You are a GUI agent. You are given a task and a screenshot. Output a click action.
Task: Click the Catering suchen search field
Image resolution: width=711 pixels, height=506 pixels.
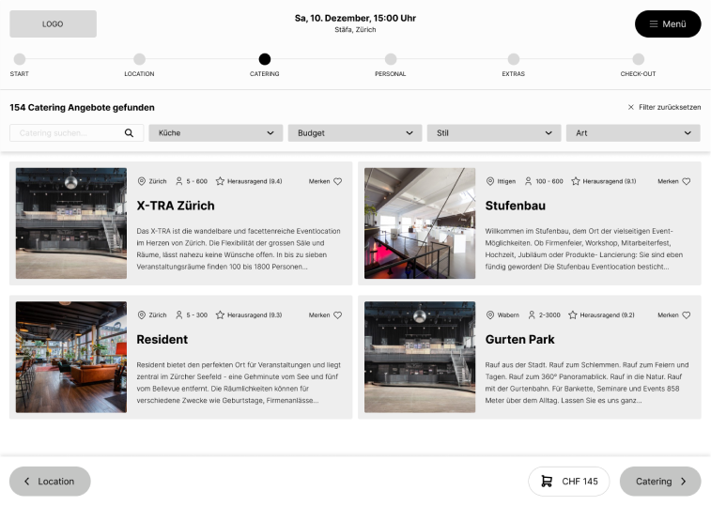click(x=68, y=133)
